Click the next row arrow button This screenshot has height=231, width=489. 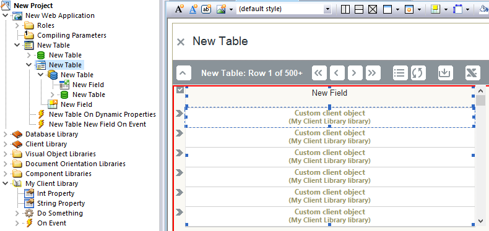click(355, 73)
